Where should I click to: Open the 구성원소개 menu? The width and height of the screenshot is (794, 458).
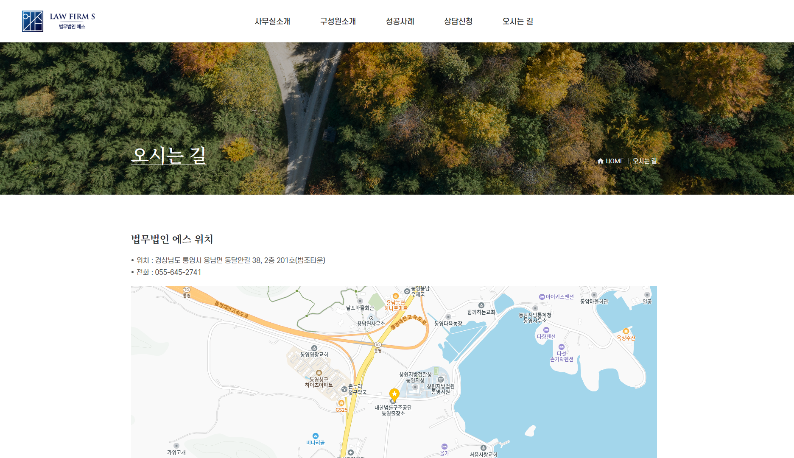(x=338, y=21)
